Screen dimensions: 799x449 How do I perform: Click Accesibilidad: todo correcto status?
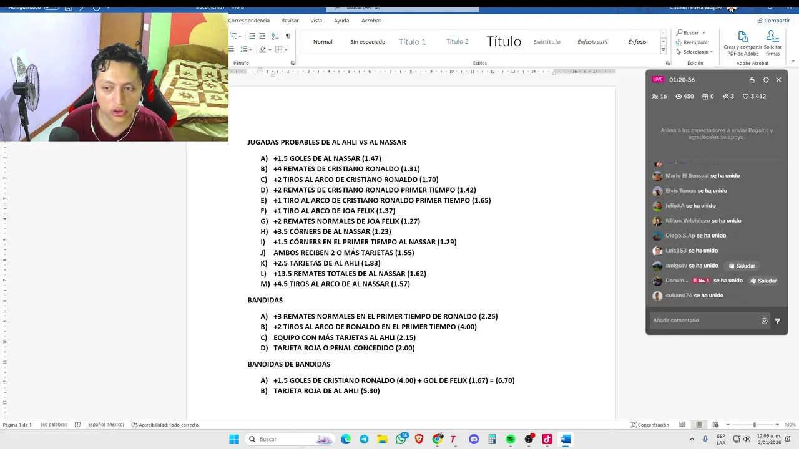pos(165,425)
